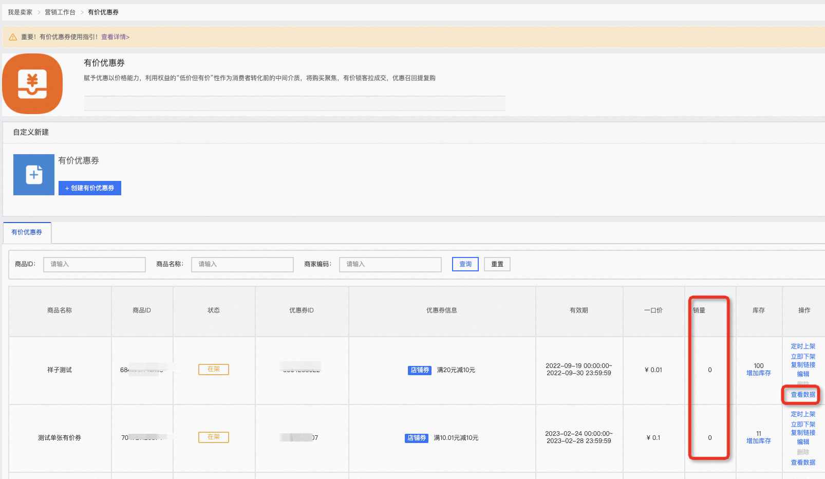Click the warning triangle icon in notice bar

coord(13,37)
